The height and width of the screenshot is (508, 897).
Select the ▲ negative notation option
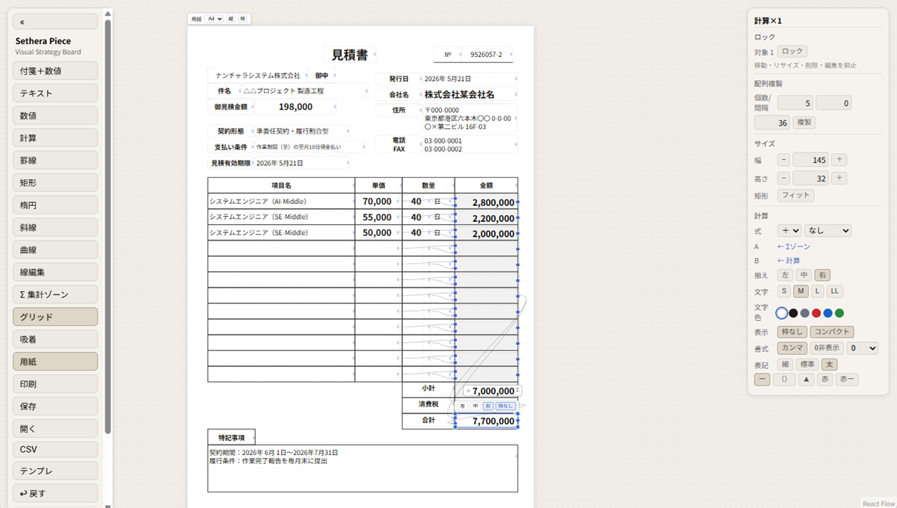[x=806, y=380]
